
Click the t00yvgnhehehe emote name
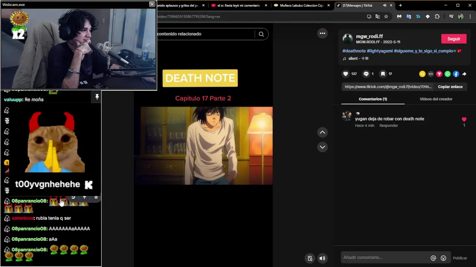point(47,184)
